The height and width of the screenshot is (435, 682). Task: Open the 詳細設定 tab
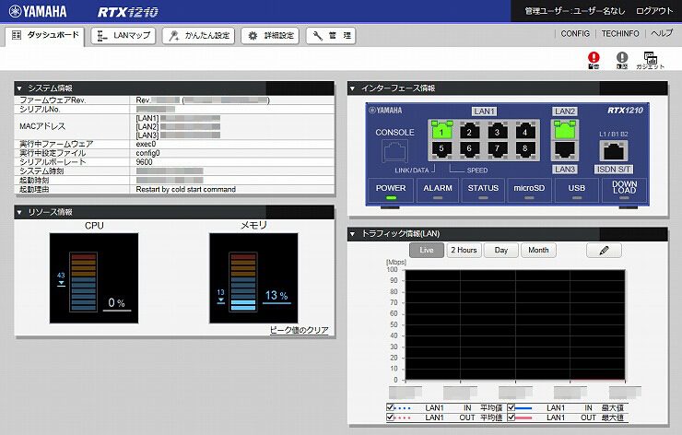pos(270,36)
